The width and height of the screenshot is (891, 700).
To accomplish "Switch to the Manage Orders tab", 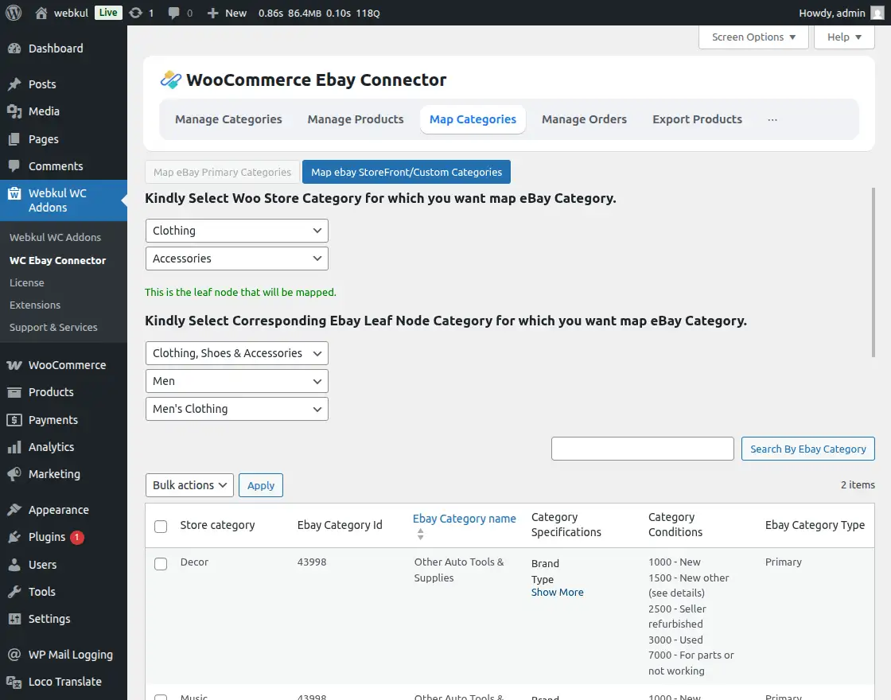I will click(x=584, y=119).
